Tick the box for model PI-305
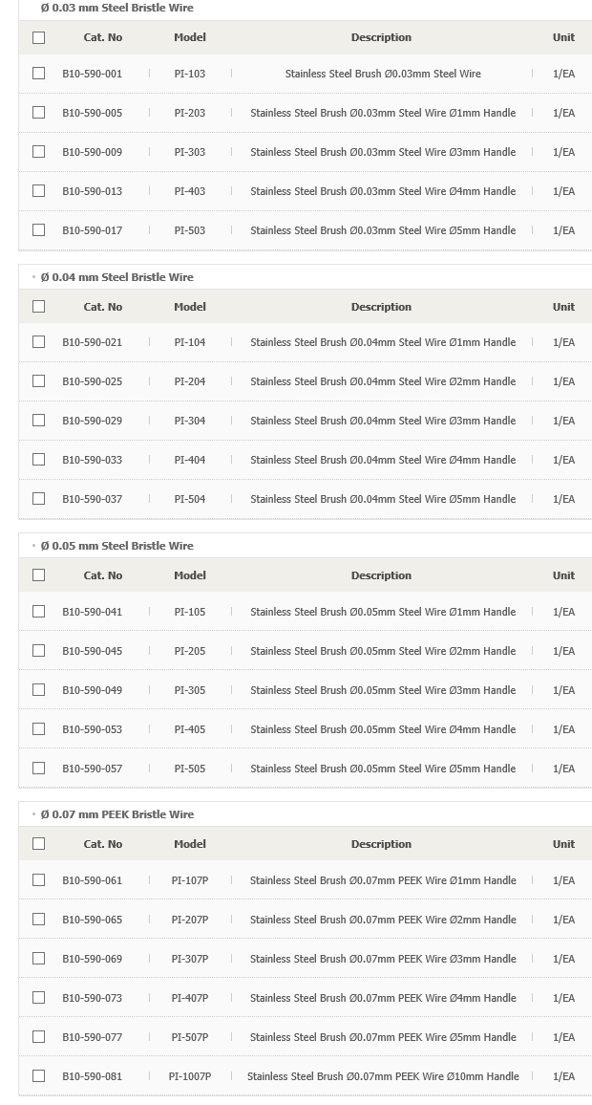The width and height of the screenshot is (592, 1105). [x=39, y=690]
